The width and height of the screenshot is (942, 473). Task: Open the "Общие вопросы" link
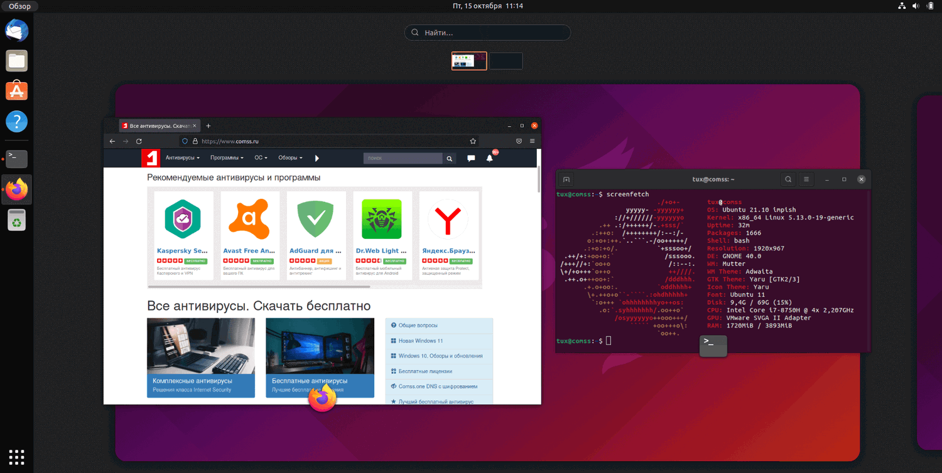click(418, 326)
